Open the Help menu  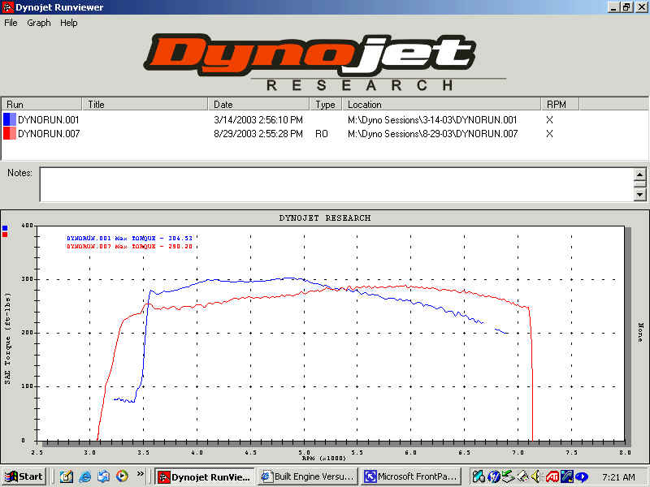69,23
